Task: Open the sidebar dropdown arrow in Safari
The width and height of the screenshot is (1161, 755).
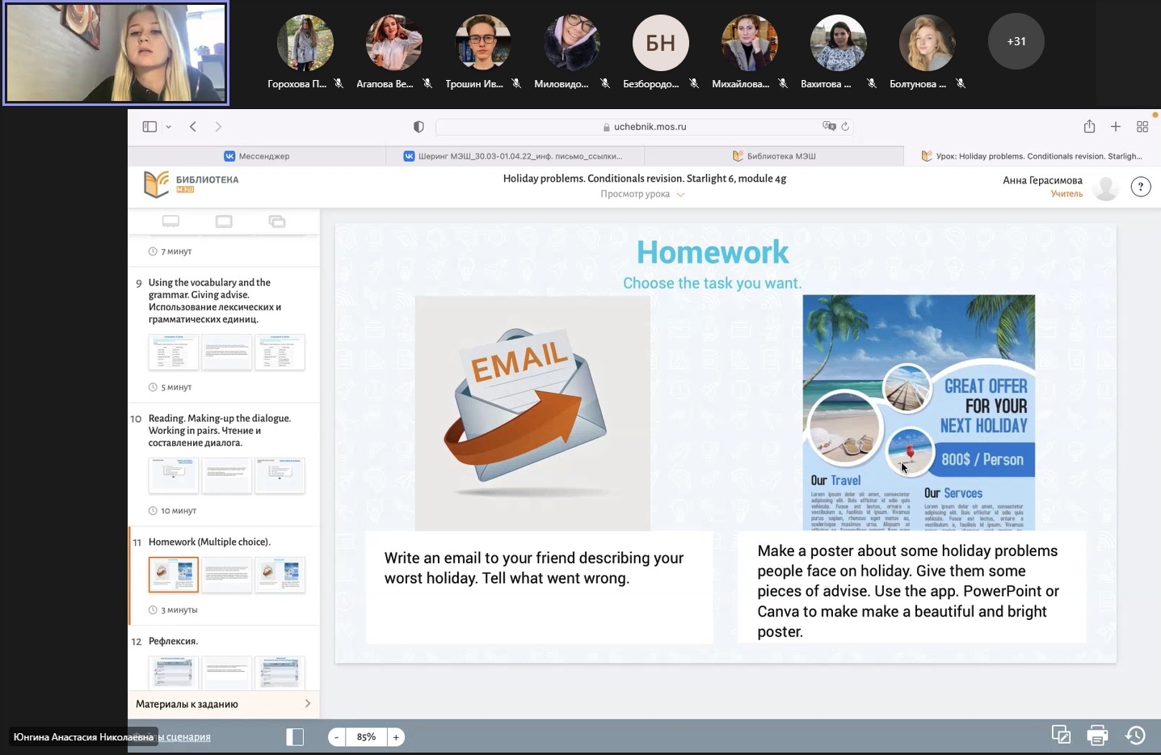Action: pos(169,127)
